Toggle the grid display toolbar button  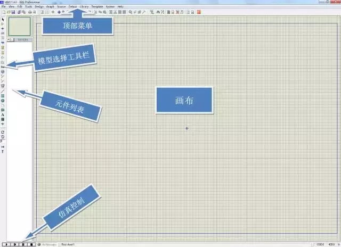[46, 11]
